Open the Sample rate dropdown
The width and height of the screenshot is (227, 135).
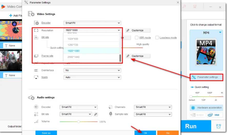(x=153, y=114)
